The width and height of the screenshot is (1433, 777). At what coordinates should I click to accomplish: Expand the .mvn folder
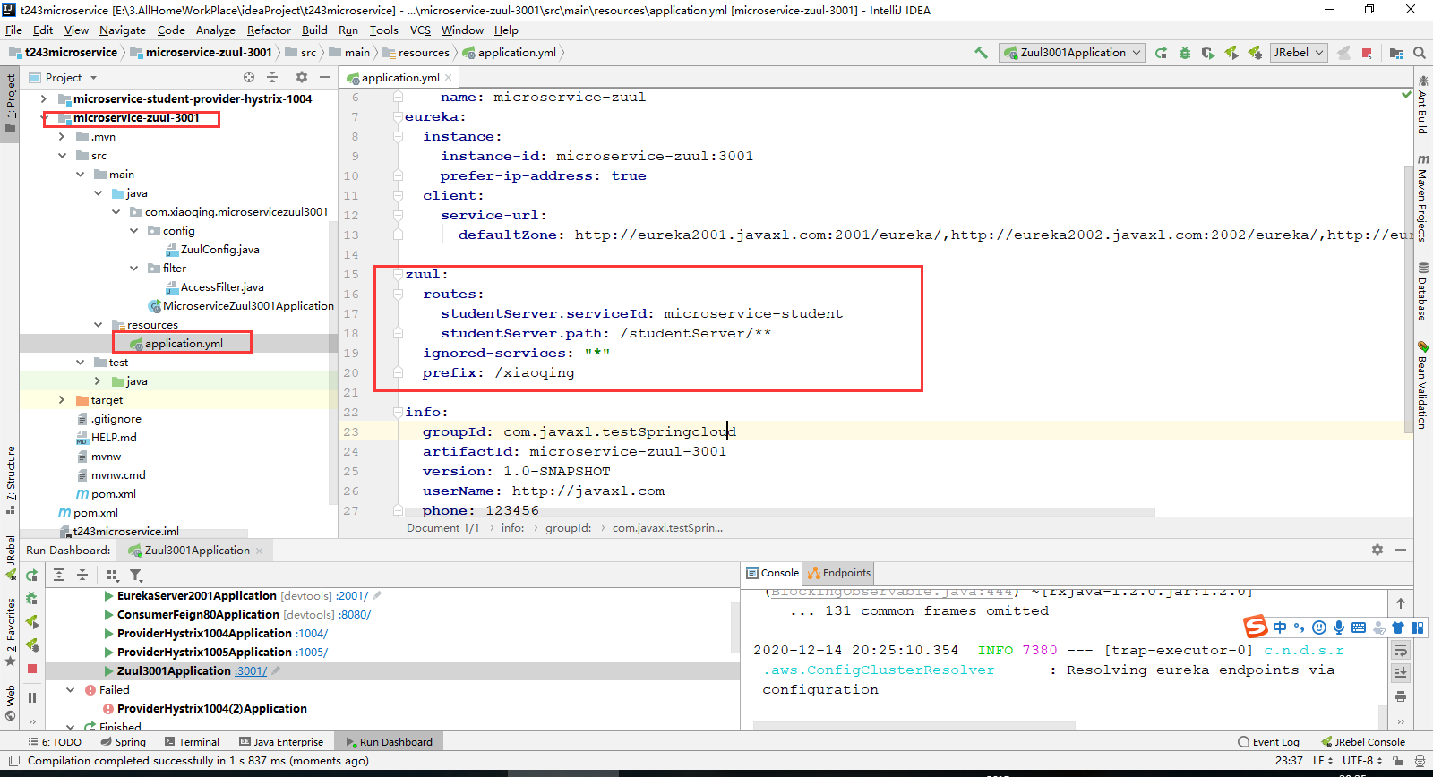pos(62,137)
